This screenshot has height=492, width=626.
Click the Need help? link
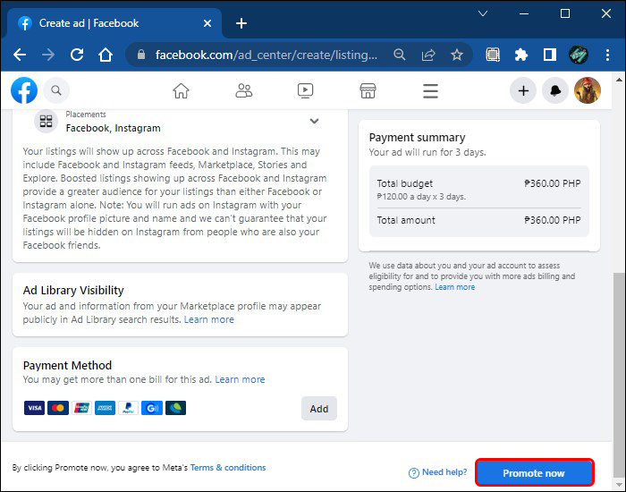[x=444, y=472]
